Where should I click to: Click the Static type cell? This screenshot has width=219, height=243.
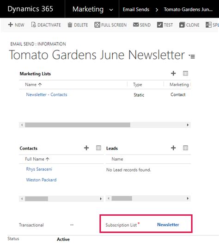click(x=139, y=95)
